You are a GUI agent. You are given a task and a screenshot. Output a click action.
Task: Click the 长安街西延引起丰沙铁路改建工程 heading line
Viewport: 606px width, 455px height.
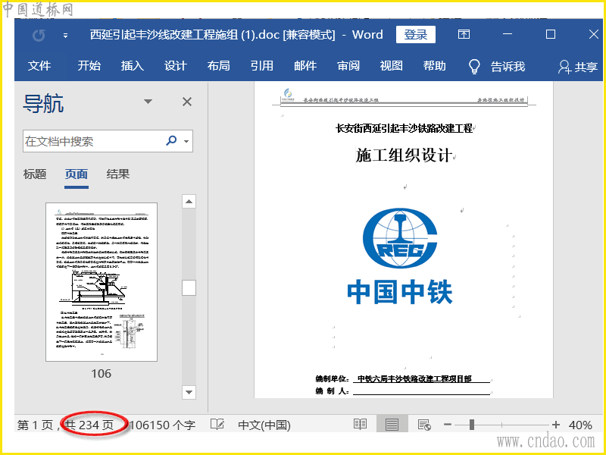[x=404, y=128]
